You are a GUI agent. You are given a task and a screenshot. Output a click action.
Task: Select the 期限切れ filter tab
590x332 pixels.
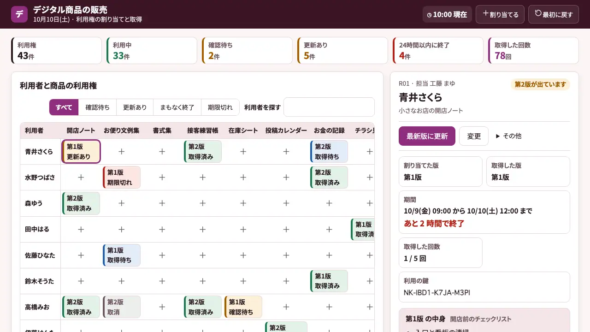220,107
